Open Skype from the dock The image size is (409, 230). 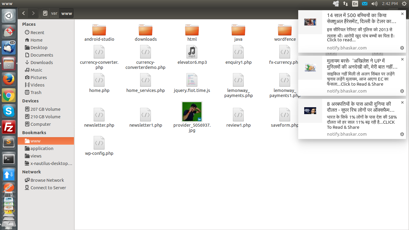point(9,111)
